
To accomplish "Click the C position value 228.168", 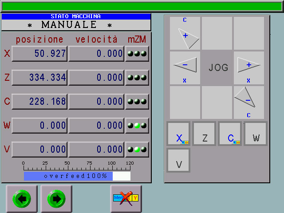I will tap(39, 102).
